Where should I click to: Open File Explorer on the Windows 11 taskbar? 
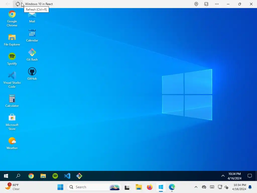[x=139, y=187]
